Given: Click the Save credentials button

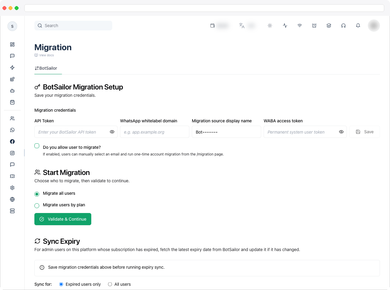Looking at the screenshot, I should tap(364, 132).
